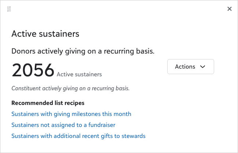238x153 pixels.
Task: Follow the not assigned to fundraiser recipe link
Action: click(x=63, y=125)
